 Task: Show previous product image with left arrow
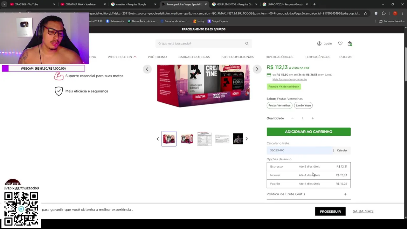click(x=147, y=69)
